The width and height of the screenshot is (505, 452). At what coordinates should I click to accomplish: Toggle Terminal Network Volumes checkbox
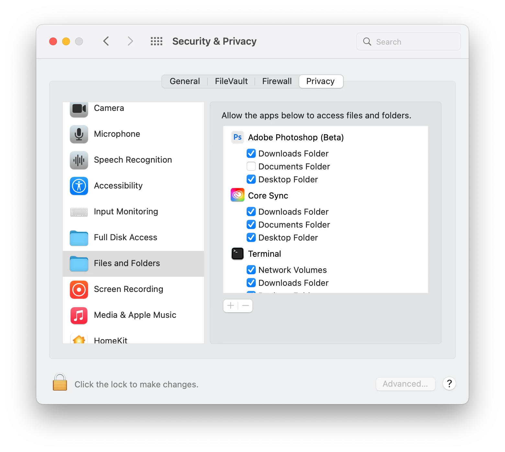coord(251,270)
